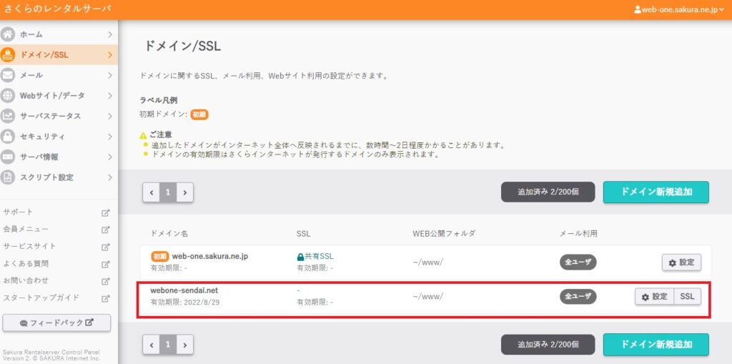Click external link icon next to サポート
This screenshot has width=732, height=364.
tap(106, 212)
